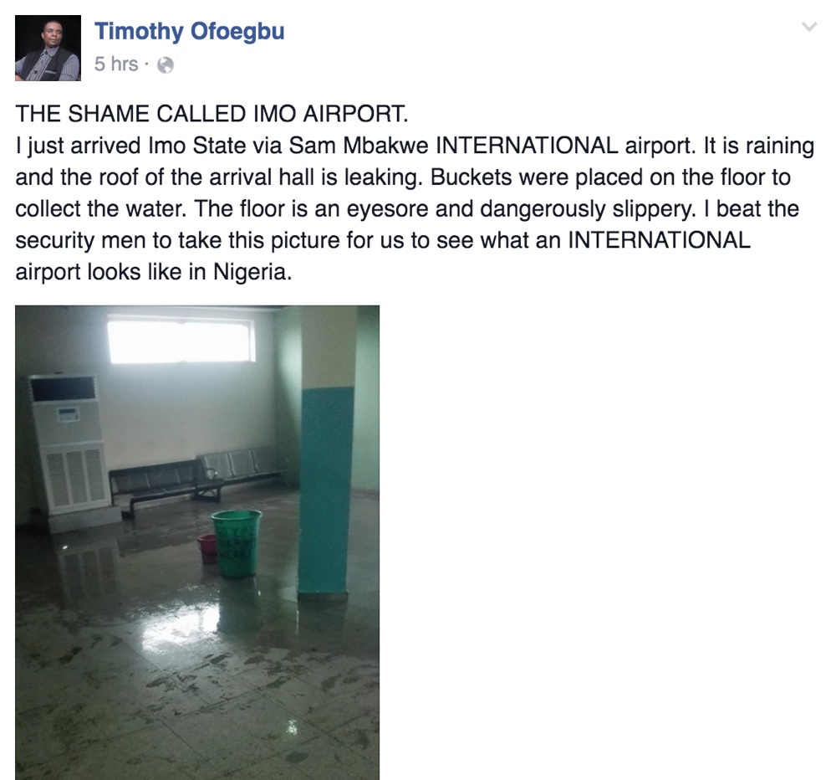This screenshot has height=780, width=836.
Task: Click the green bucket in the photo
Action: tap(237, 543)
